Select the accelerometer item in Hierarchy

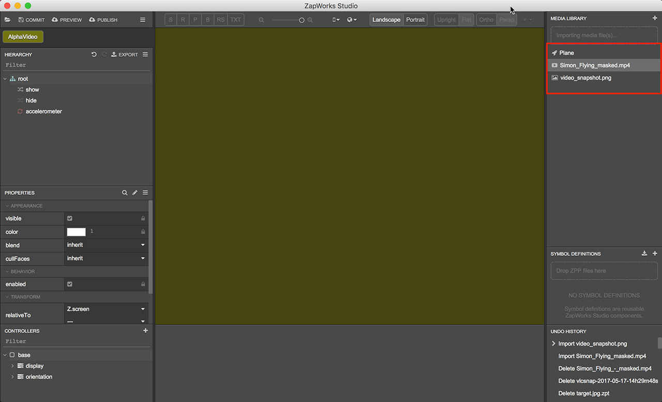43,111
